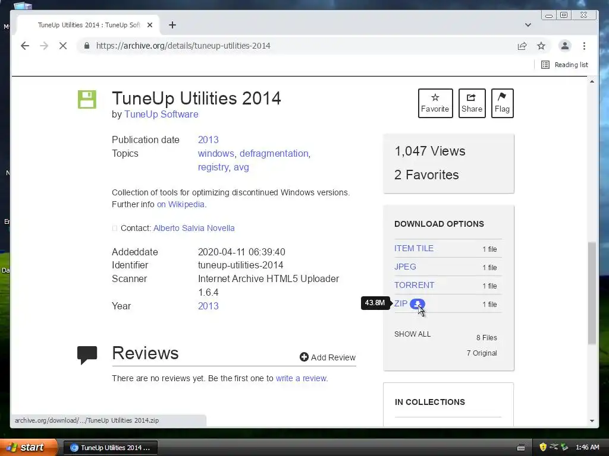Open the avg topic link
Screen dimensions: 609x456
pos(241,167)
